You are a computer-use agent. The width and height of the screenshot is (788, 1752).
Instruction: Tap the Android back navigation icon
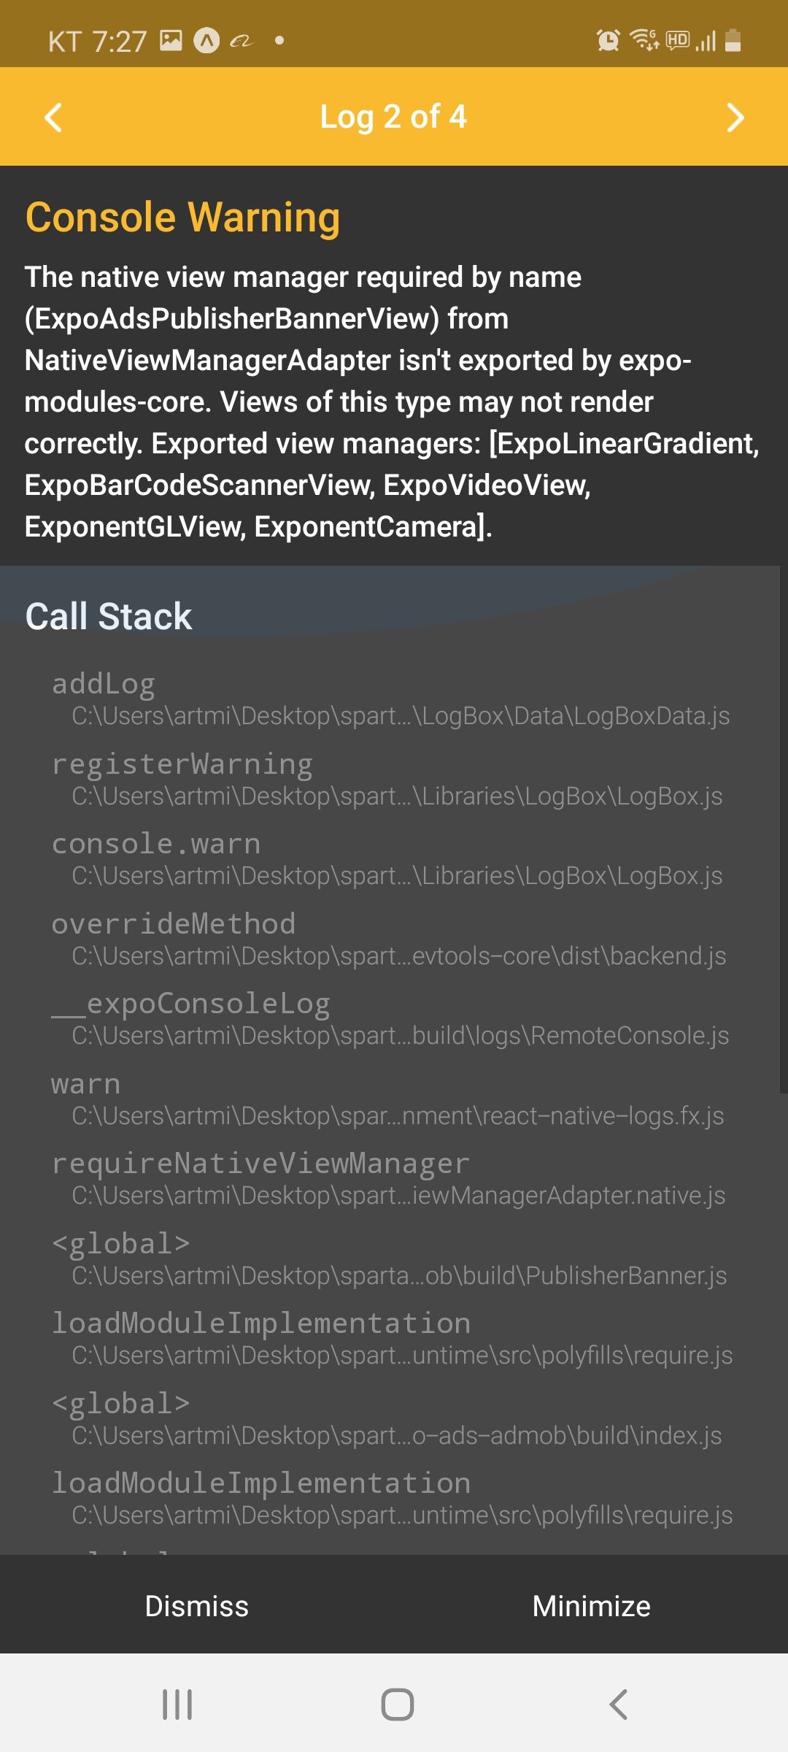pos(618,1705)
